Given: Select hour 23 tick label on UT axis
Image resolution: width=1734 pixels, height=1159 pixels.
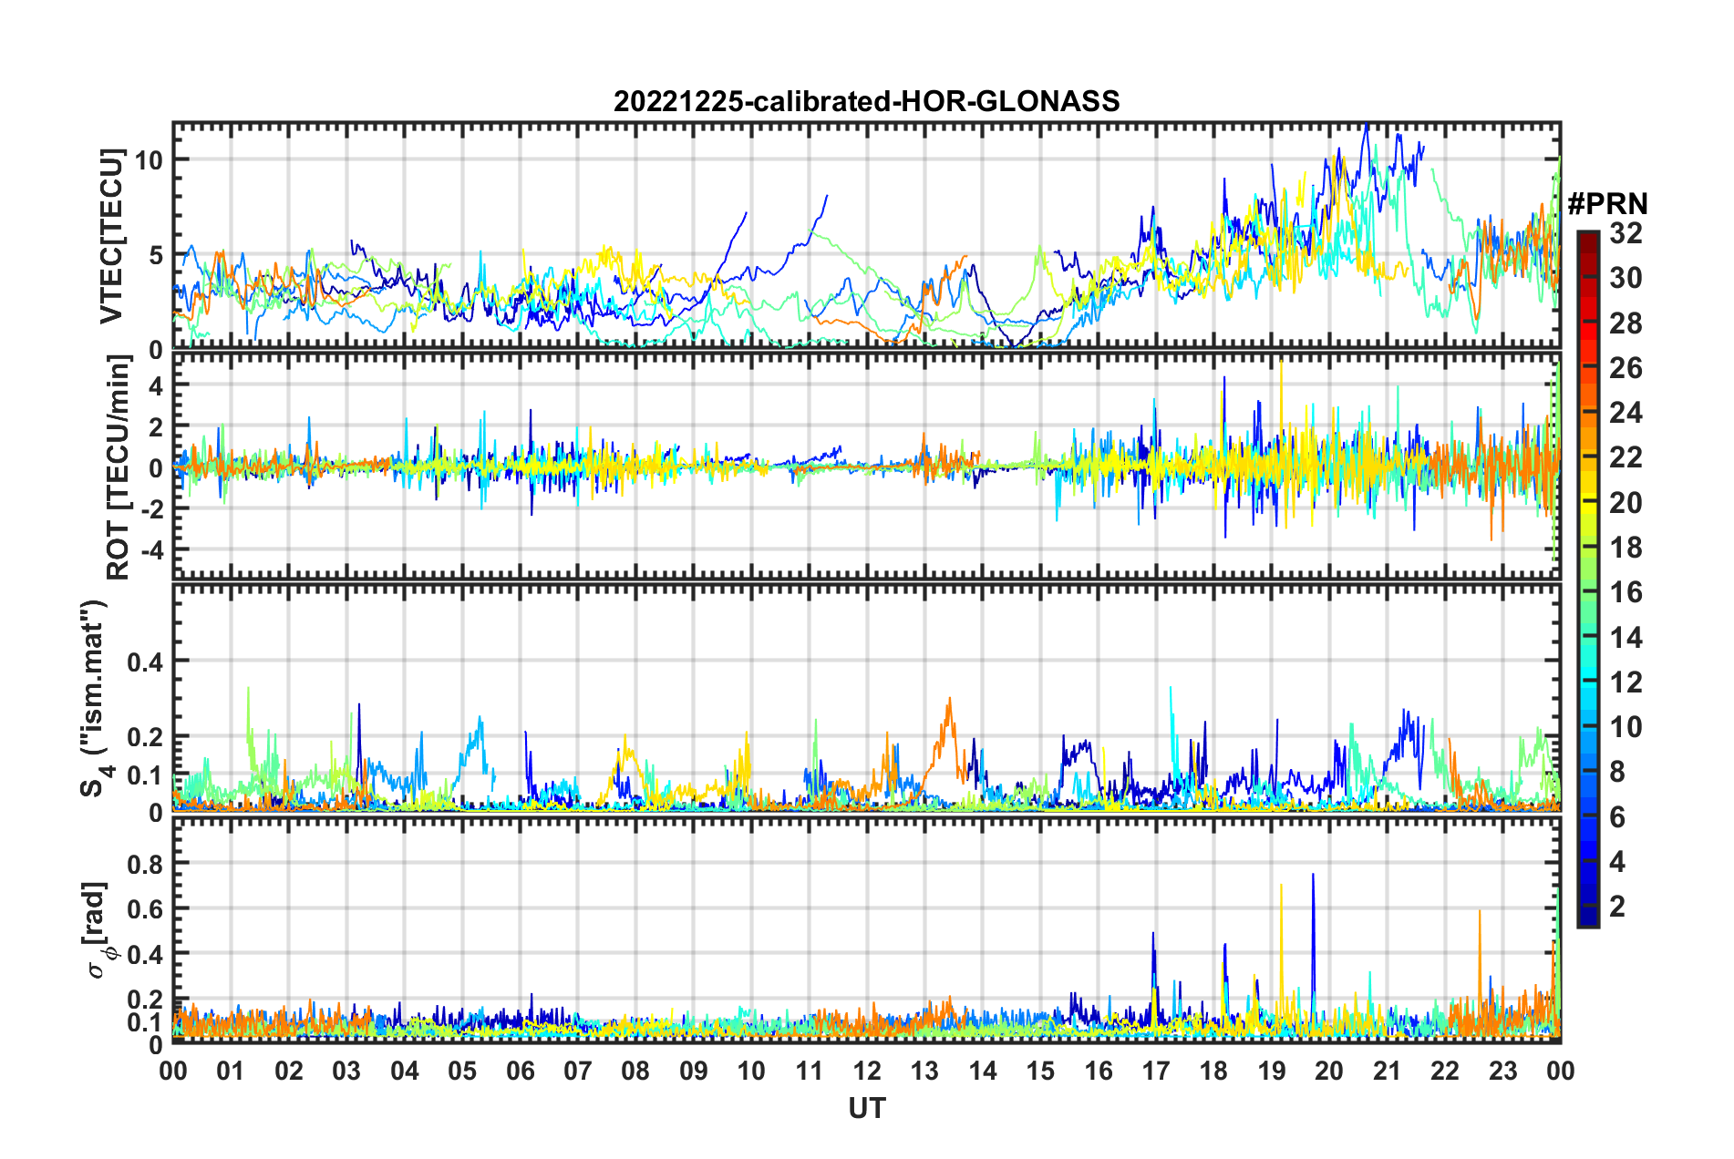Looking at the screenshot, I should tap(1502, 1071).
